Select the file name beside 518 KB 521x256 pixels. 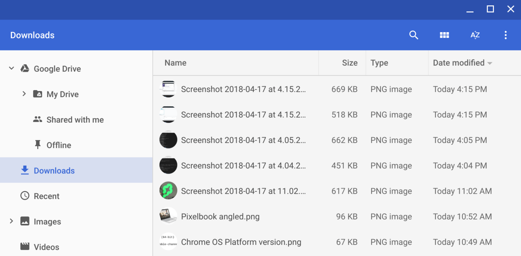coord(243,114)
